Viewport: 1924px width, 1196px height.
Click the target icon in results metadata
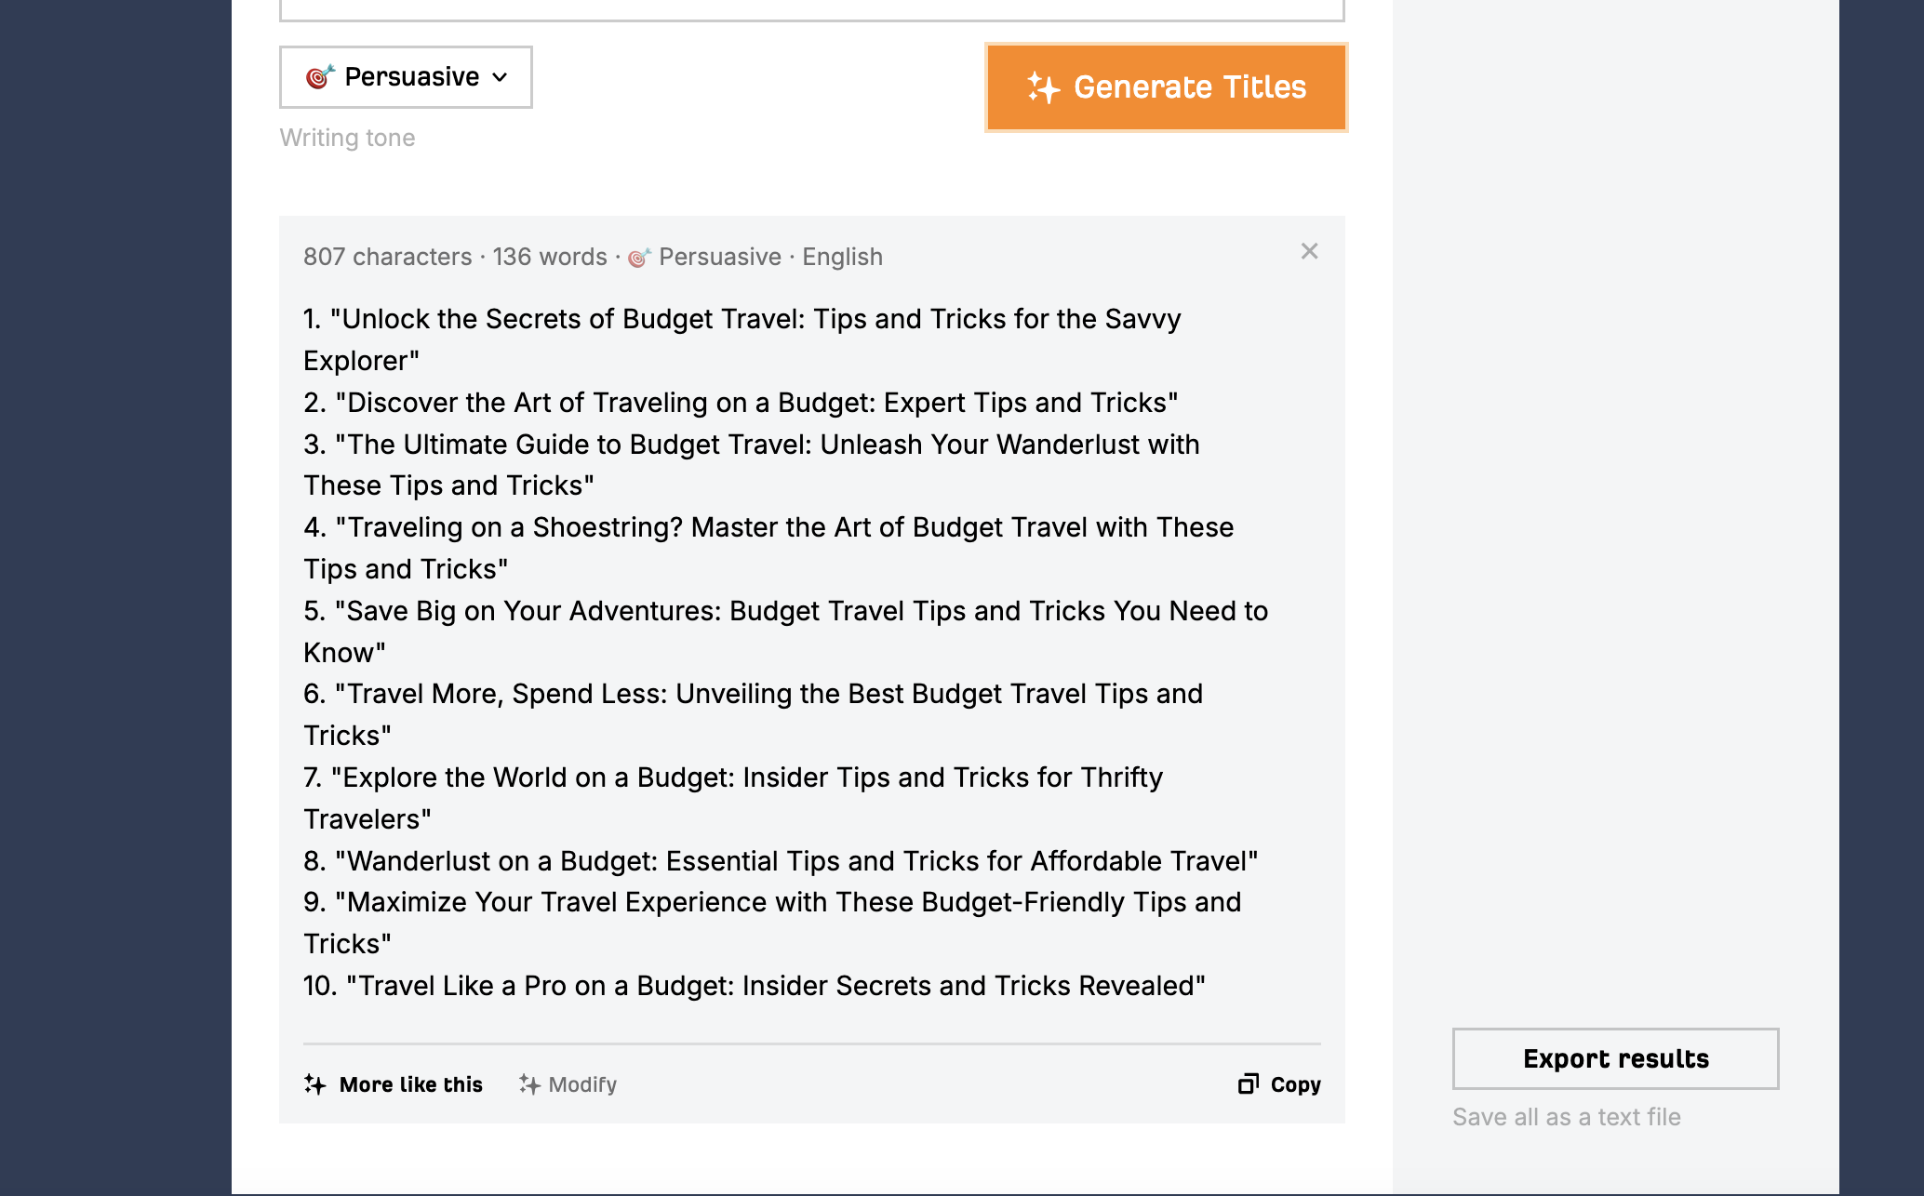pos(639,258)
